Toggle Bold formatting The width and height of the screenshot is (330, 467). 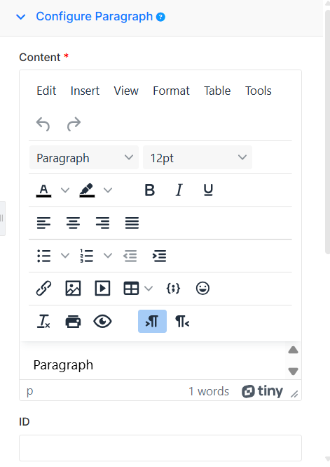click(150, 190)
